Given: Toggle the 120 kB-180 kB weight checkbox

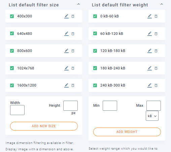Looking at the screenshot, I should tap(95, 51).
